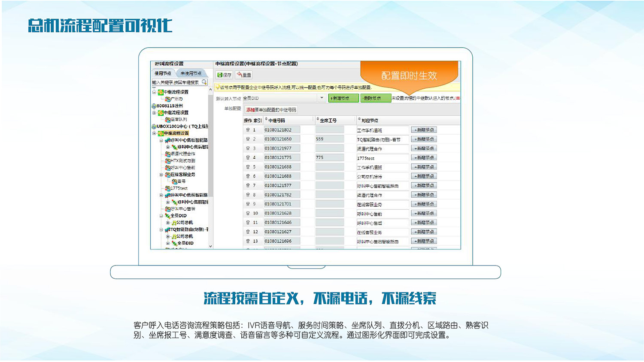The width and height of the screenshot is (644, 362).
Task: Open the 默认转入节点 dropdown showing 全员DID
Action: (322, 98)
